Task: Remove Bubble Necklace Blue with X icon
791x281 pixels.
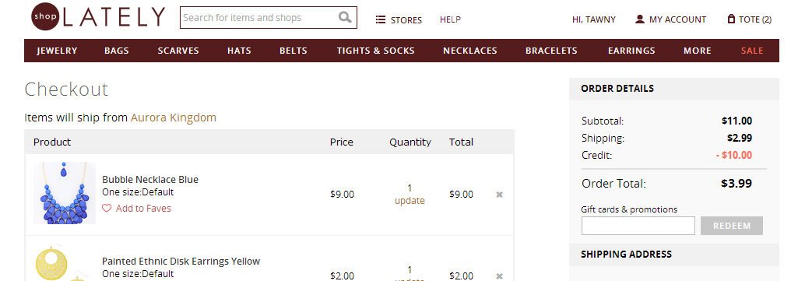Action: pyautogui.click(x=499, y=195)
